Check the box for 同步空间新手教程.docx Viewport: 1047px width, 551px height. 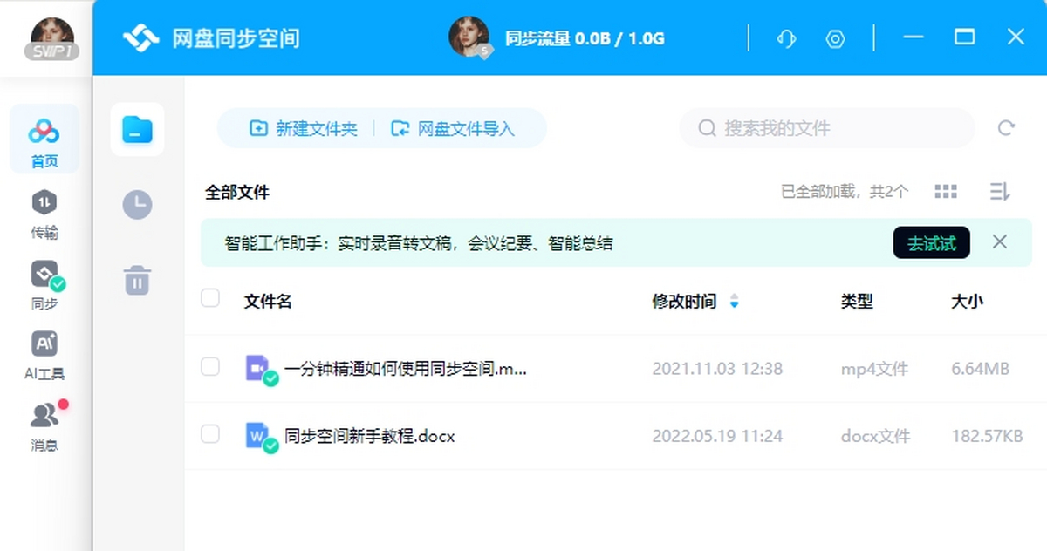point(210,433)
